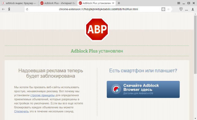Click the address bar URL field
Viewport: 197px width, 120px height.
pyautogui.click(x=98, y=9)
